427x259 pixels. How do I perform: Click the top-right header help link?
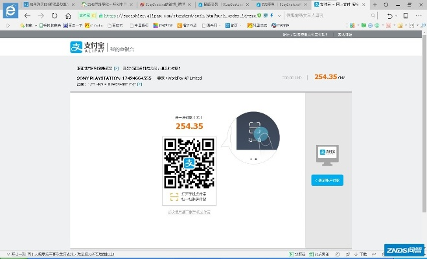pos(341,35)
